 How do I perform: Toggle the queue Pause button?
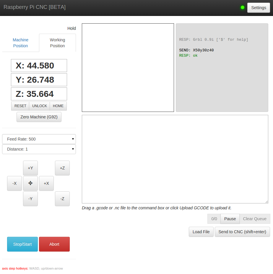point(230,219)
